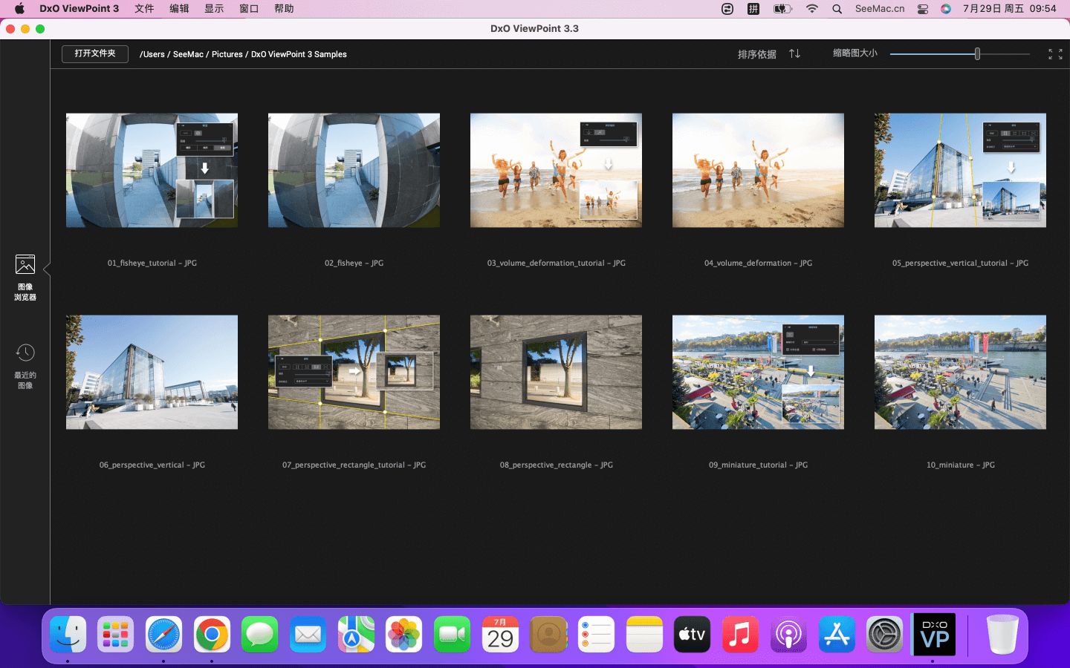Click Pictures in the folder path
1070x668 pixels.
pos(227,54)
